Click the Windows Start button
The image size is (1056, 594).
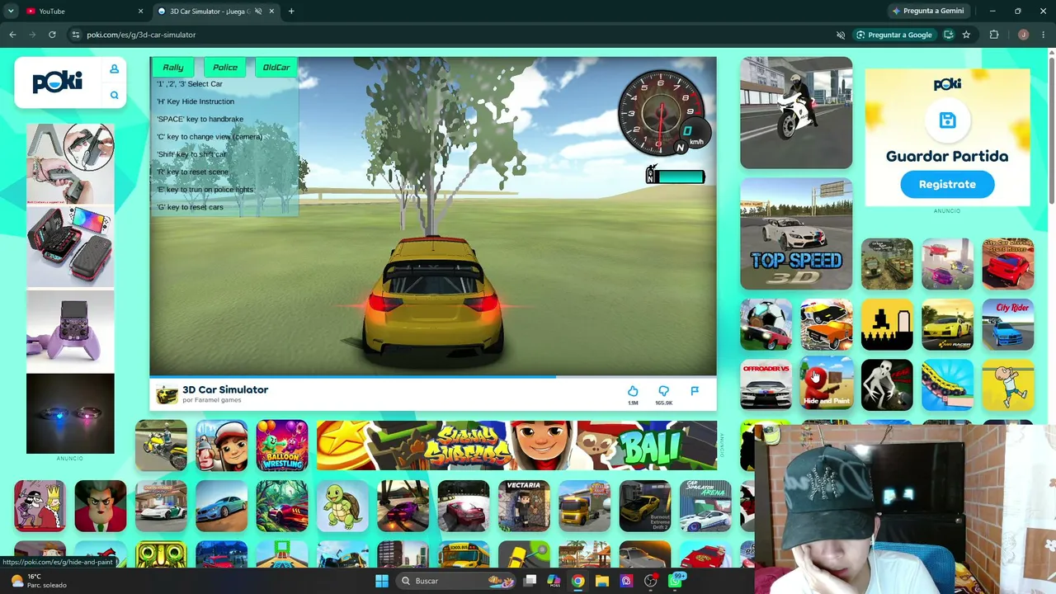(382, 581)
